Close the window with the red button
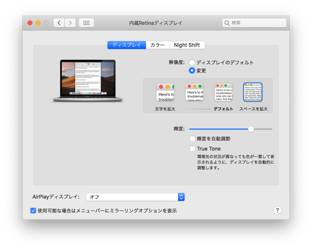 [x=30, y=23]
